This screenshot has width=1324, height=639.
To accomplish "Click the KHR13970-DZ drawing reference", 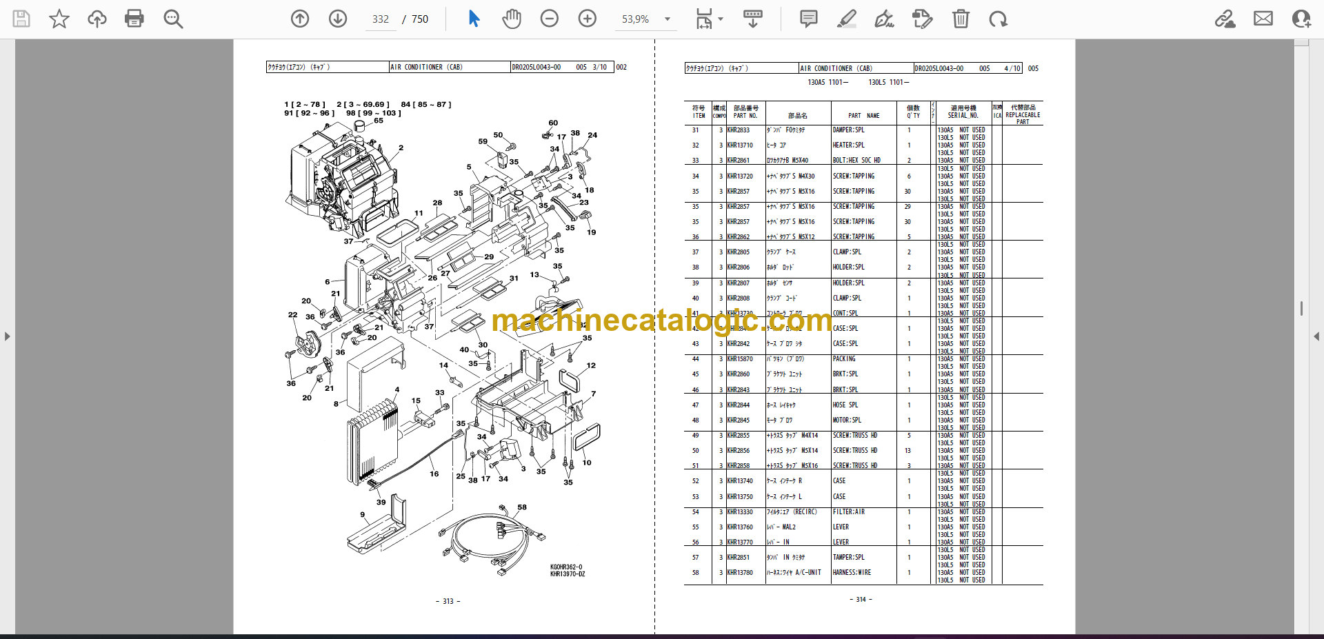I will pos(568,574).
